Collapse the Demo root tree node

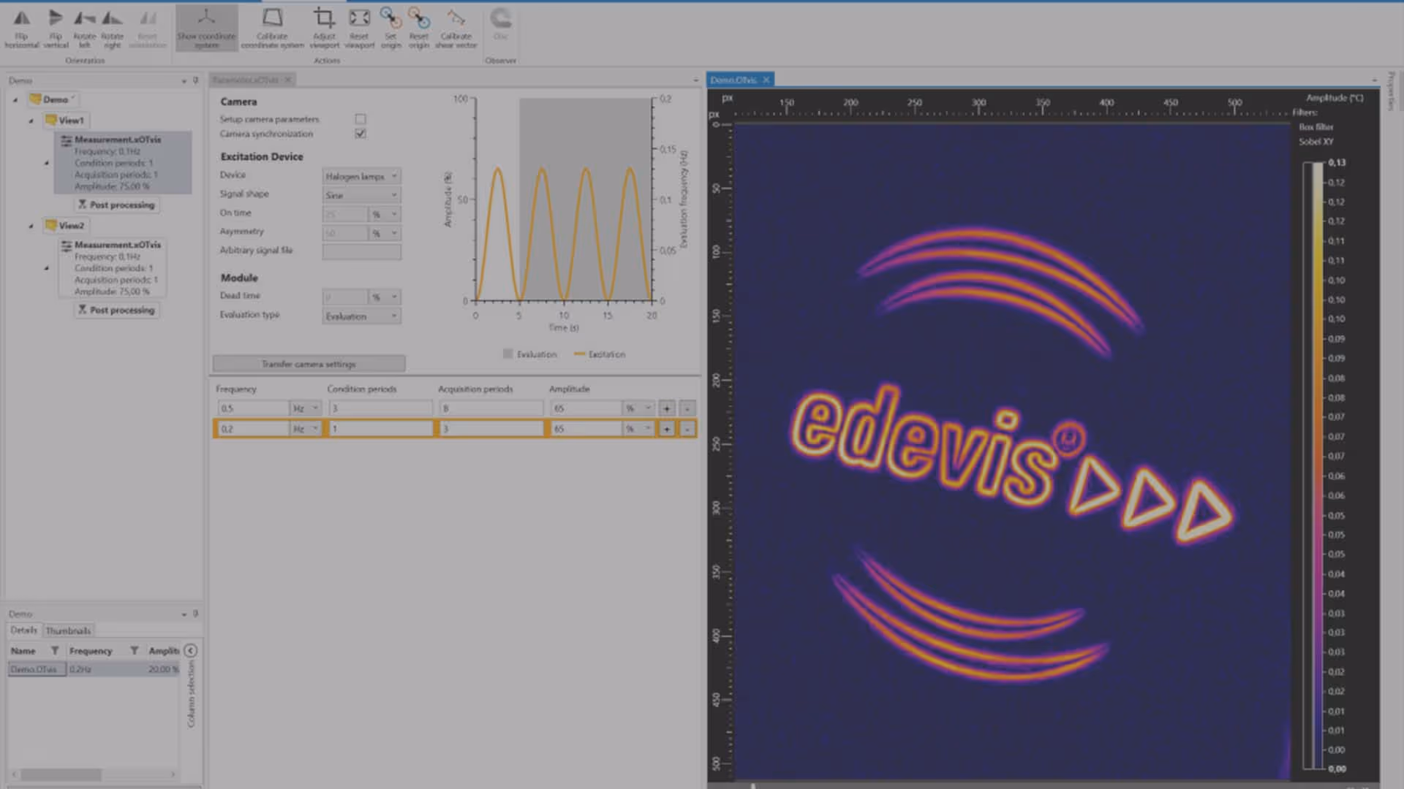pos(15,100)
